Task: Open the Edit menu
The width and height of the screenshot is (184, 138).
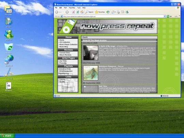Action: 60,8
